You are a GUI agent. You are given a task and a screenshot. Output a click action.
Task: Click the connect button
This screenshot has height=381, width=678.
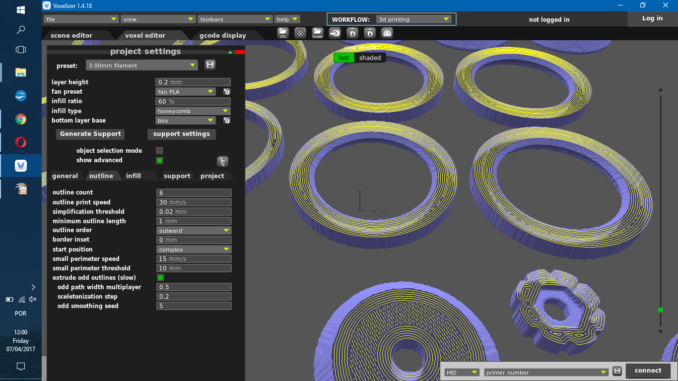(648, 371)
